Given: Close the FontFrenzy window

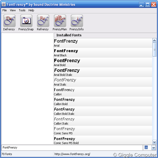Looking at the screenshot, I should point(154,4).
